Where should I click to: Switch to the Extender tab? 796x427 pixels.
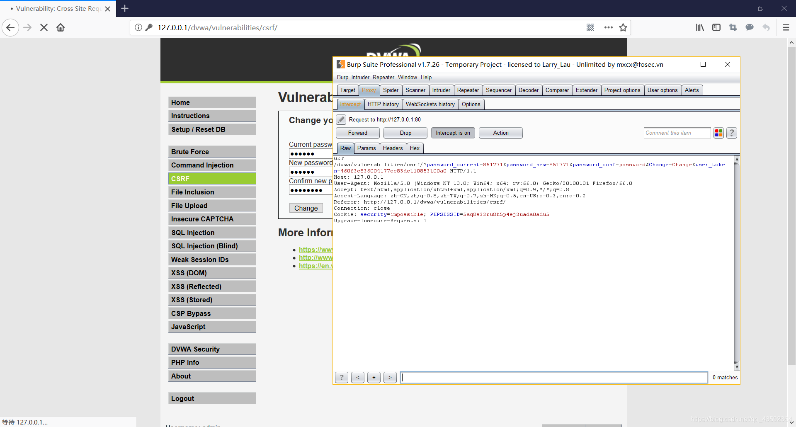click(x=587, y=90)
